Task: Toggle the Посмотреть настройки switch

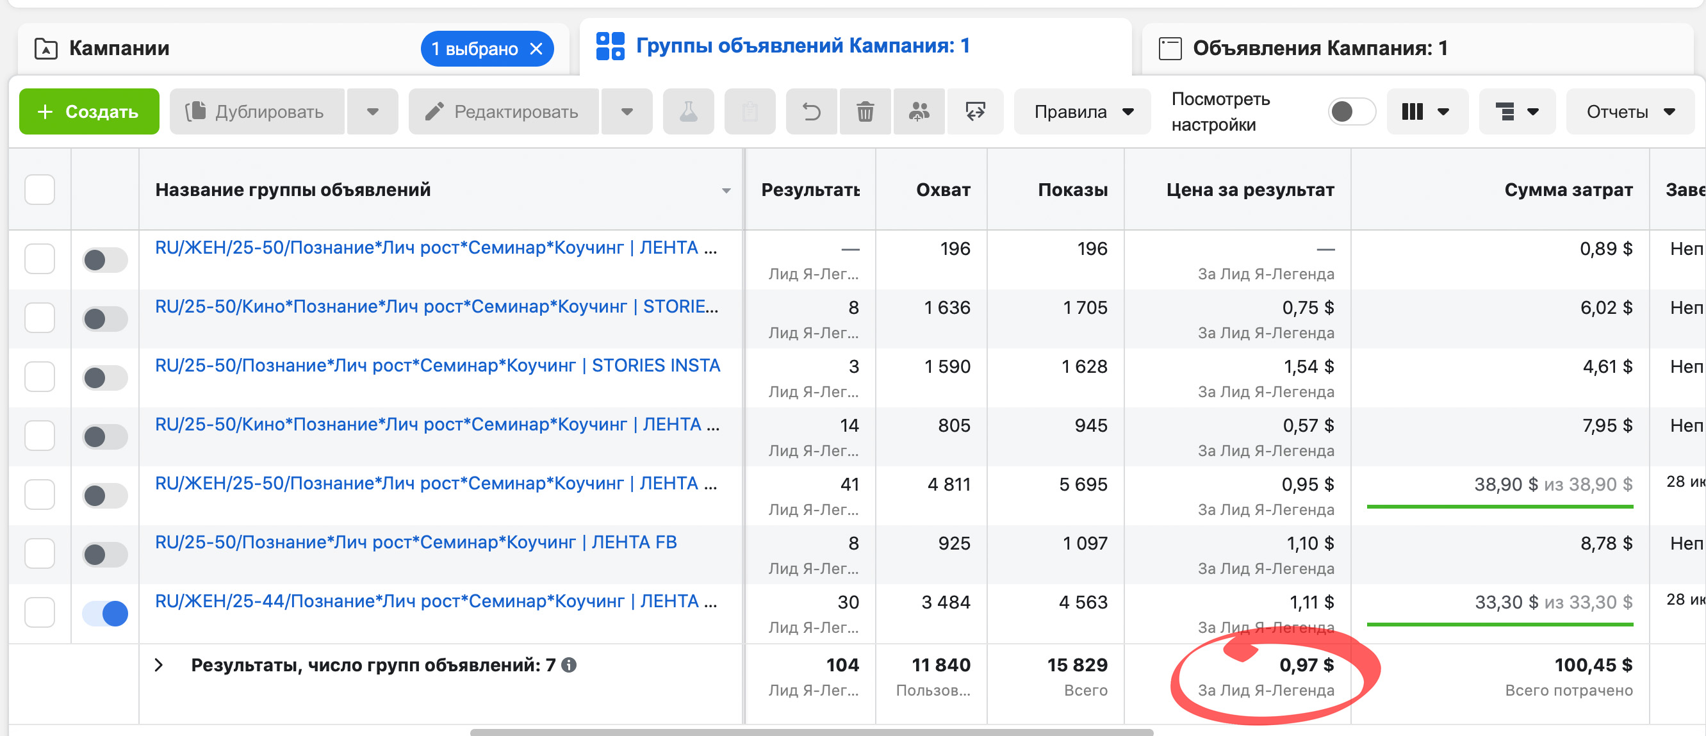Action: tap(1351, 111)
